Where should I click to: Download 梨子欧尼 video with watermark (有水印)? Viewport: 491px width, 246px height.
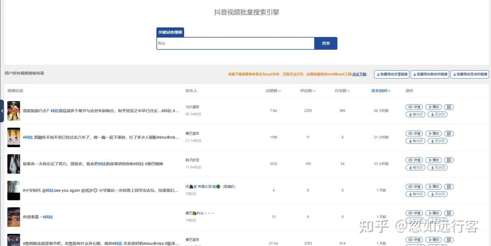point(415,167)
